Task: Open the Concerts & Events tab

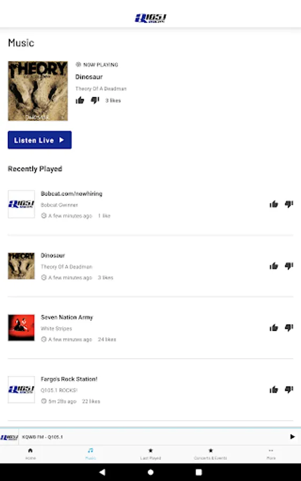Action: (x=211, y=454)
